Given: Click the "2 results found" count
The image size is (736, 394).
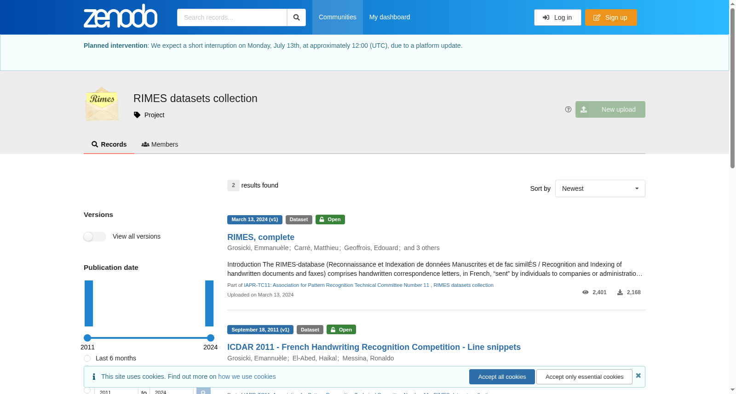Looking at the screenshot, I should [253, 185].
